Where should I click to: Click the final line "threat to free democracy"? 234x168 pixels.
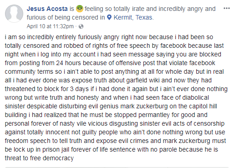[x=39, y=158]
